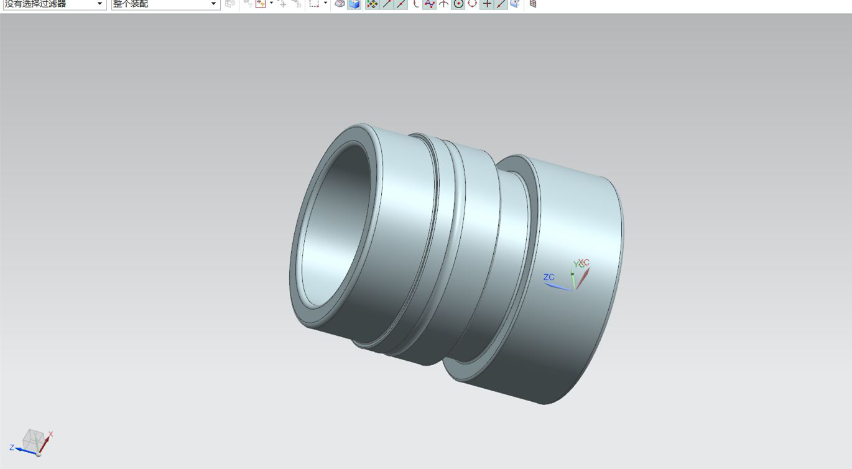Expand the arrow beside the red filter icon
The width and height of the screenshot is (852, 469).
tap(271, 4)
